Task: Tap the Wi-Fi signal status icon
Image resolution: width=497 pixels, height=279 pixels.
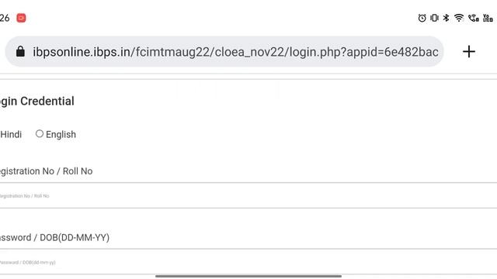Action: [459, 18]
